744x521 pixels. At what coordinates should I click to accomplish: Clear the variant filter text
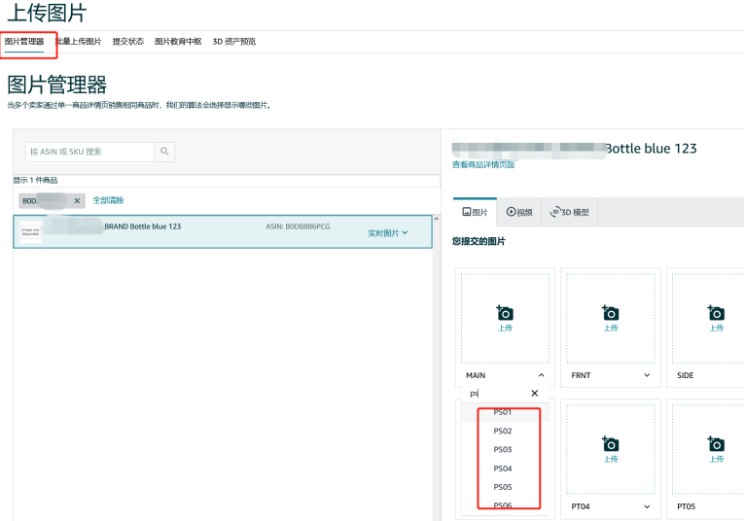point(534,394)
